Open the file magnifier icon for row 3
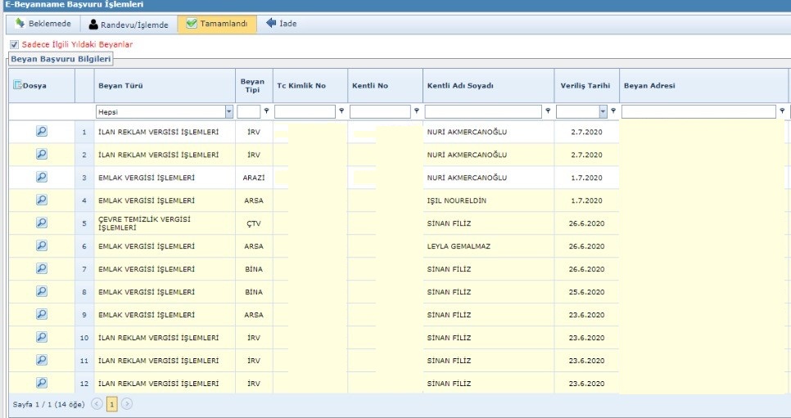The image size is (791, 418). (x=41, y=177)
